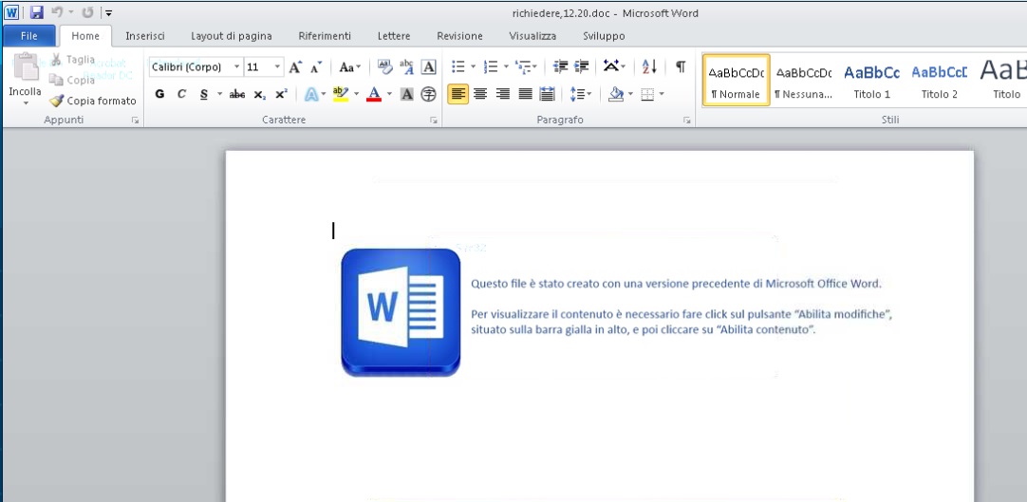Expand the font color arrow
The image size is (1027, 502).
[x=389, y=94]
